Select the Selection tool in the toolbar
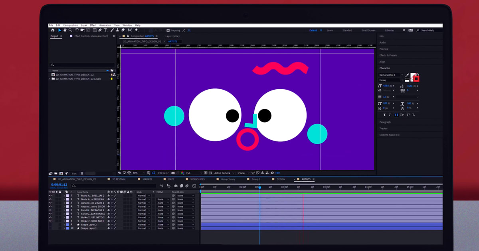Screen dimensions: 479x251 60,30
